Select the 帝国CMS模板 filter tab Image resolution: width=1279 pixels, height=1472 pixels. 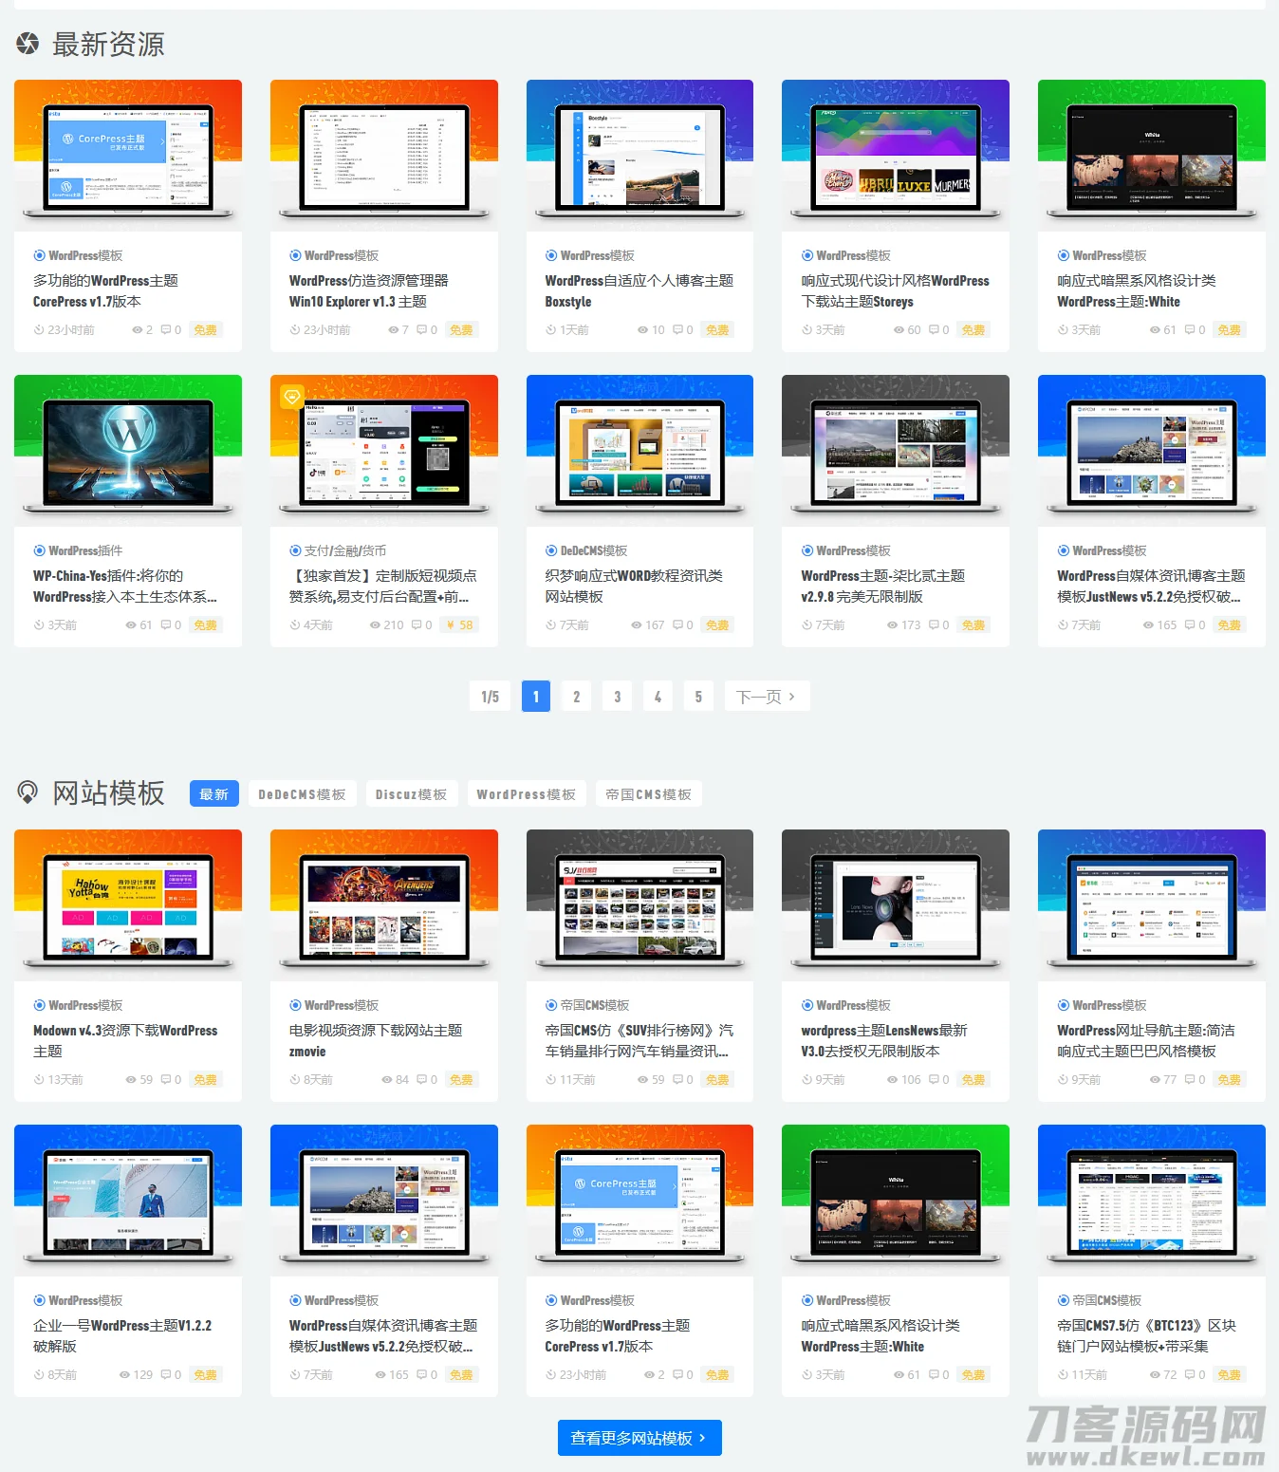tap(648, 794)
